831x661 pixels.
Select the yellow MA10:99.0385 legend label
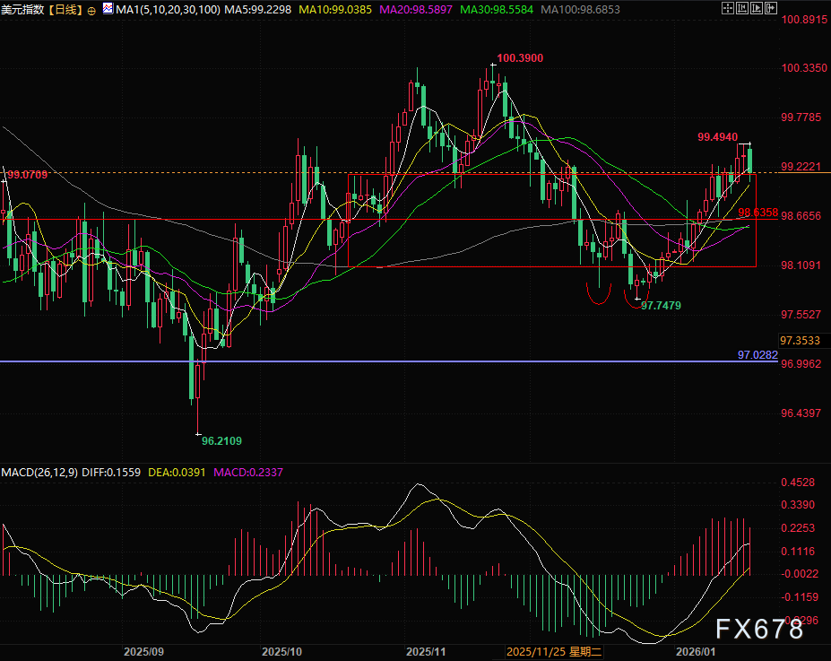(325, 10)
